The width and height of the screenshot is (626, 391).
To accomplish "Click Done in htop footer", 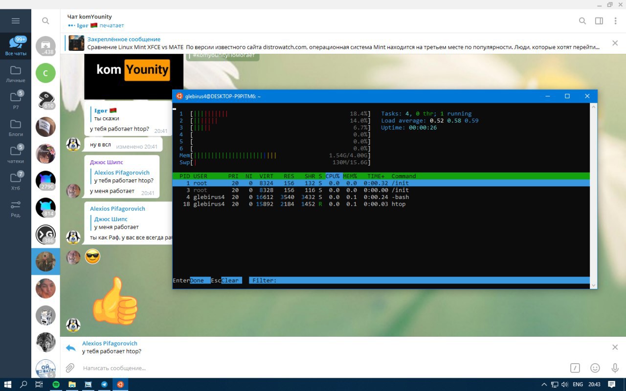I will click(200, 281).
